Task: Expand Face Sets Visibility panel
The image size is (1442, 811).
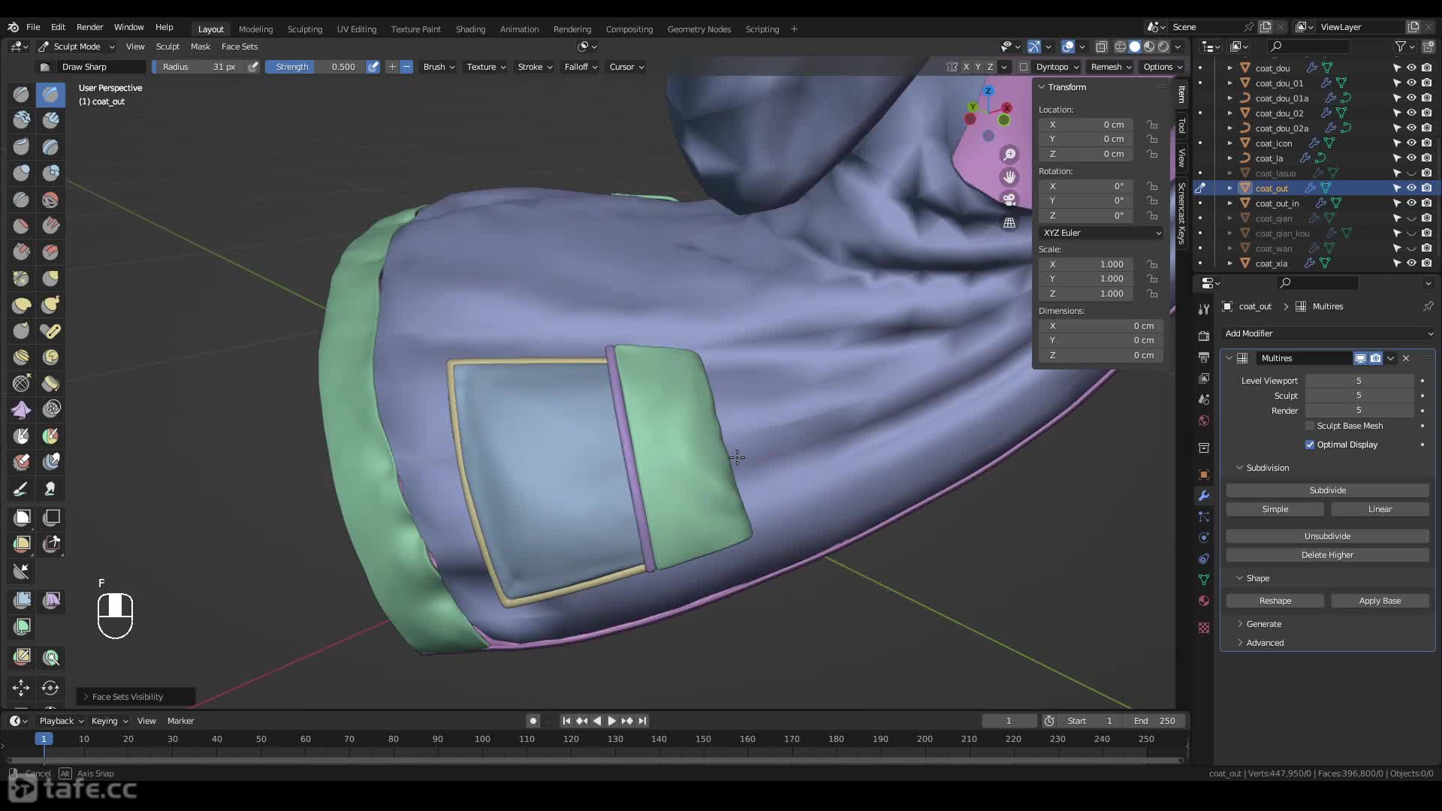Action: point(135,697)
